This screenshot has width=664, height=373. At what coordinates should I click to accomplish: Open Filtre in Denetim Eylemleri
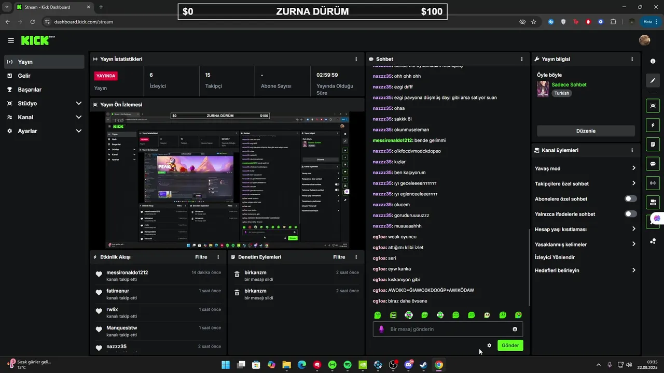pos(339,257)
